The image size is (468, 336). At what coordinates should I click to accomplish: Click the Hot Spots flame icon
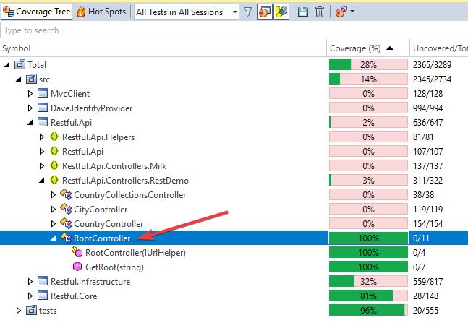click(x=81, y=12)
